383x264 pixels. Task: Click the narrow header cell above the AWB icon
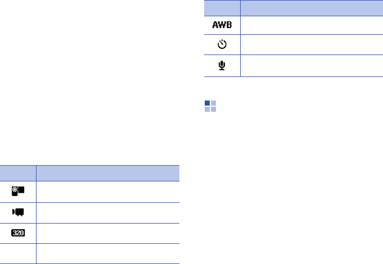coord(222,8)
